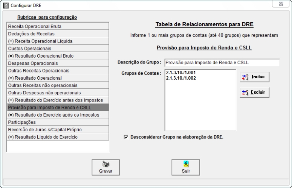The image size is (292, 188).
Task: Select Resultado do Exercício antes dos Impostos
Action: point(58,100)
